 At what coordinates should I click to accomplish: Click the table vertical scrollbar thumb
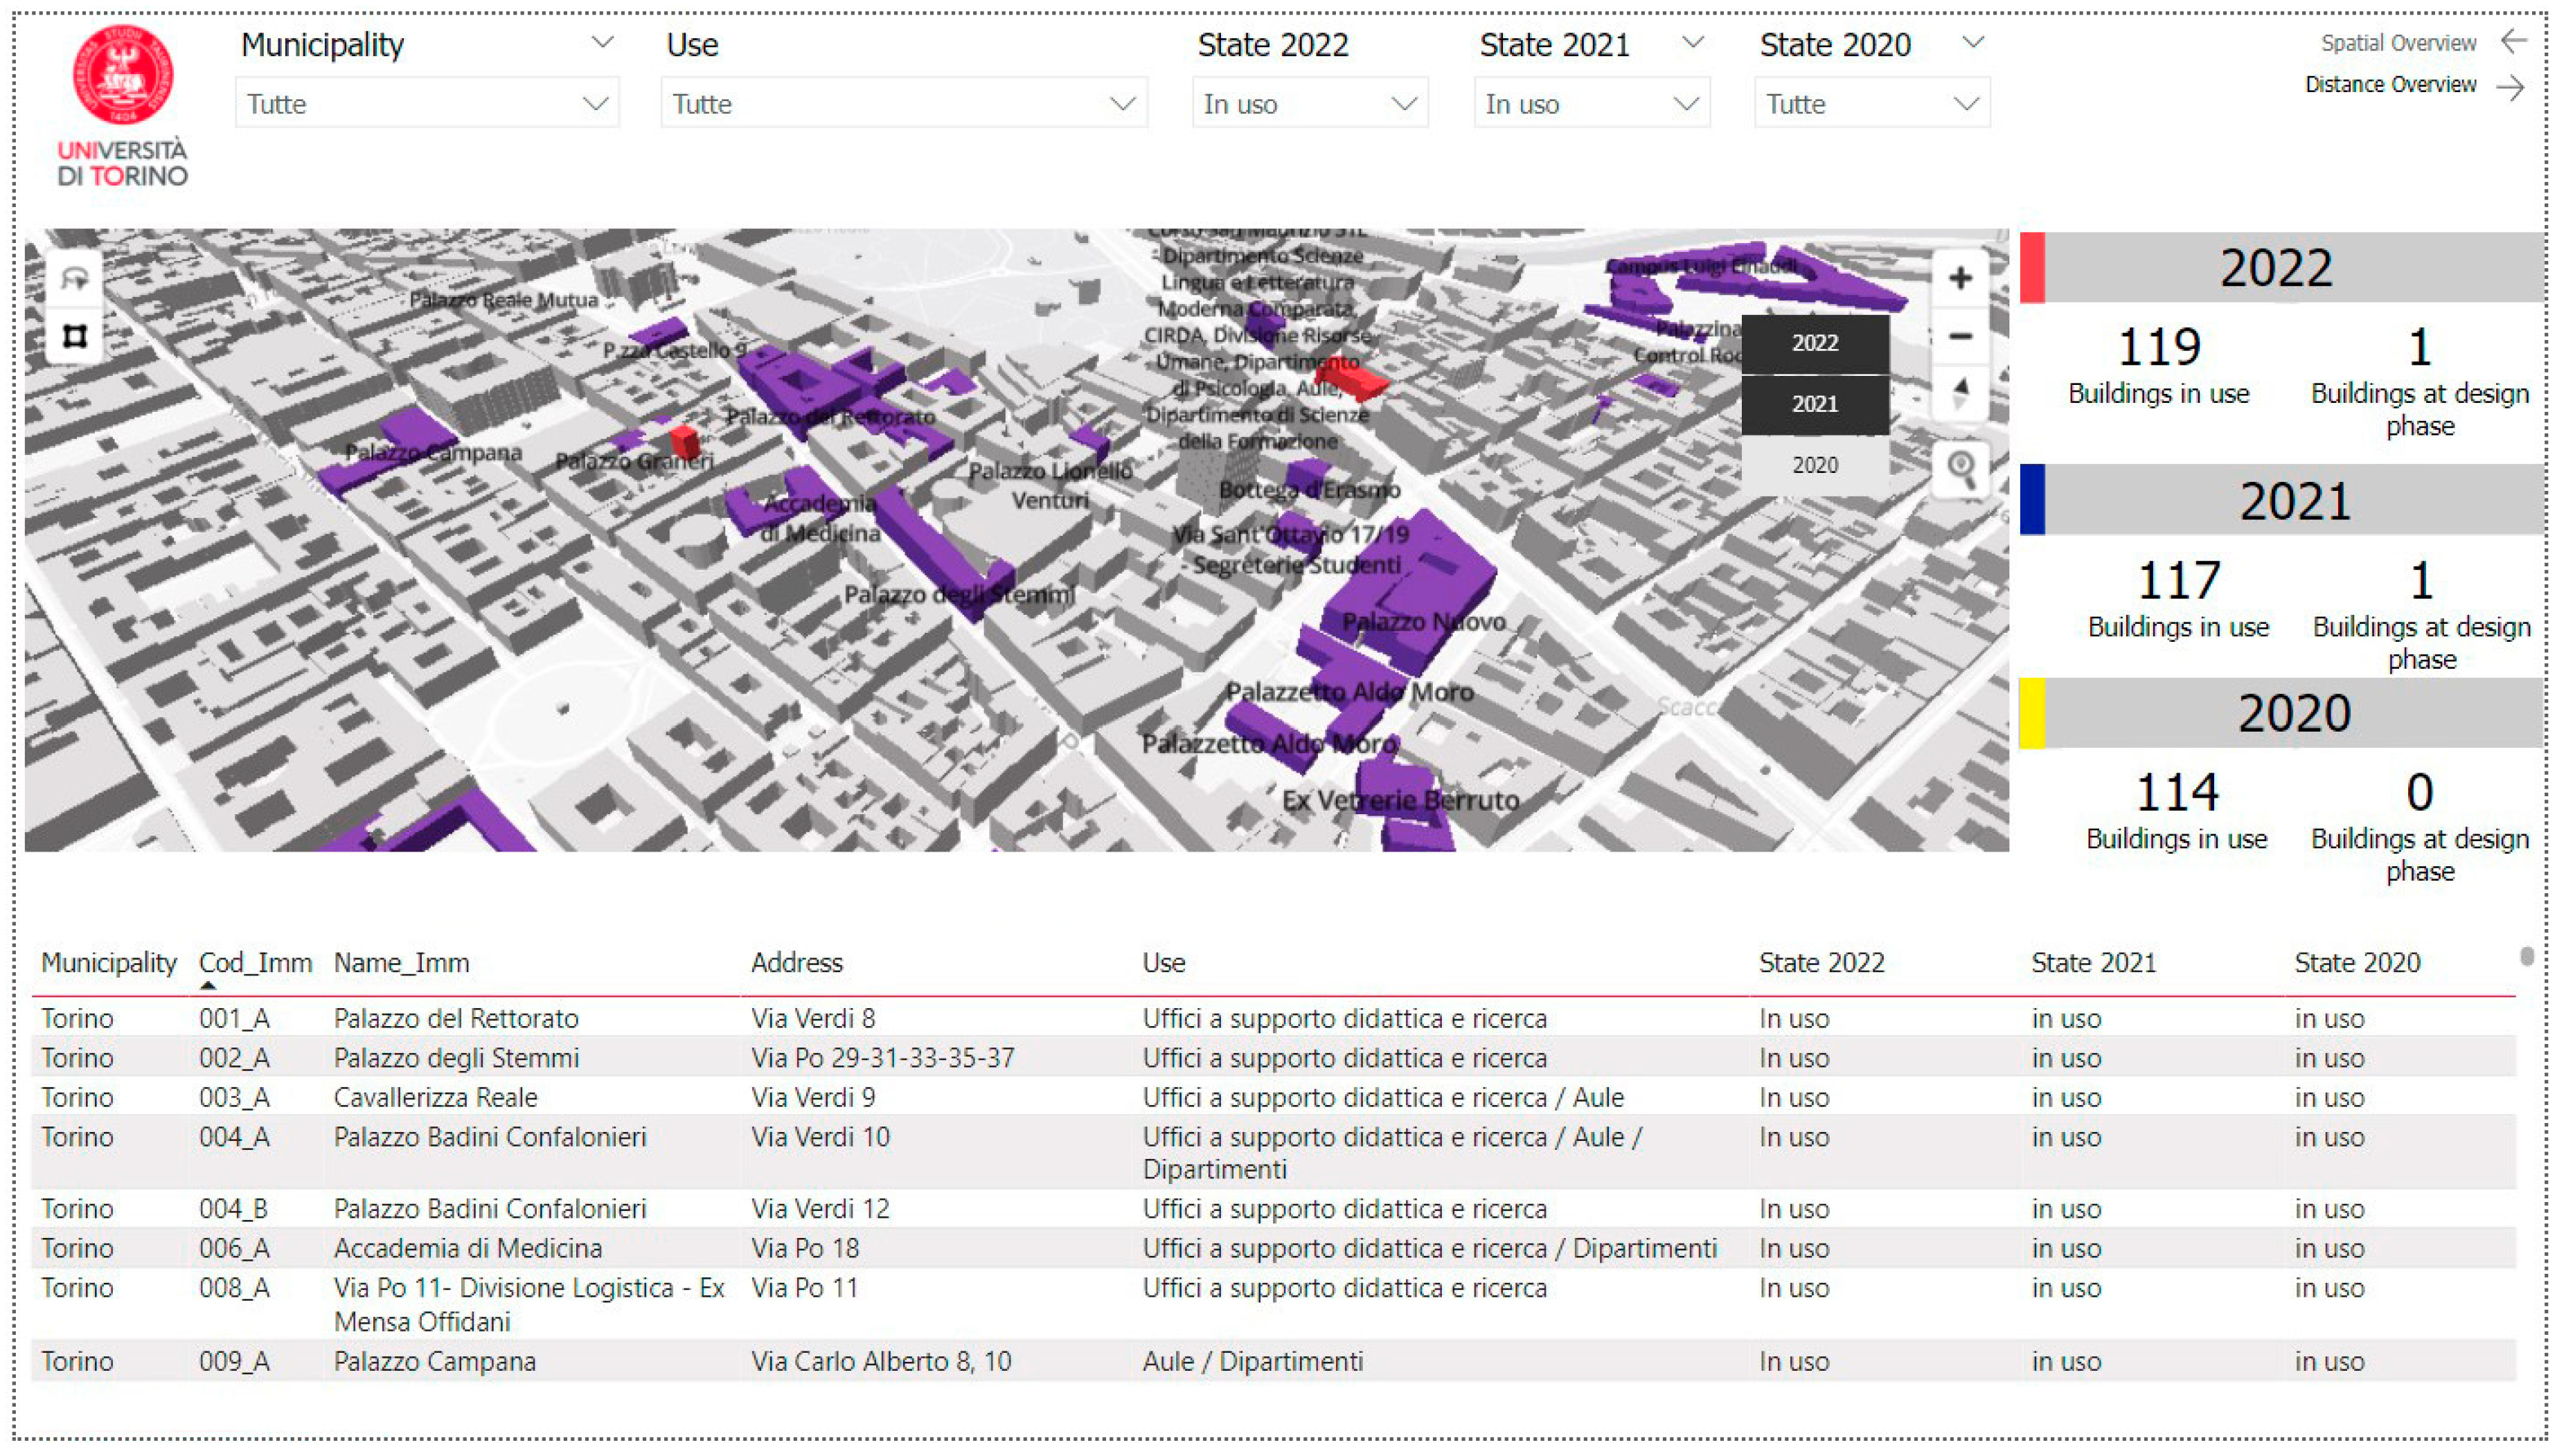2526,957
